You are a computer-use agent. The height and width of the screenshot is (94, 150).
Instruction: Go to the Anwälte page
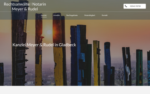[56, 15]
